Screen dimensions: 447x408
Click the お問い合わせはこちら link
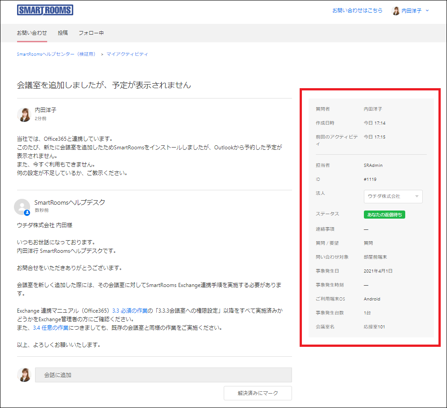[357, 10]
